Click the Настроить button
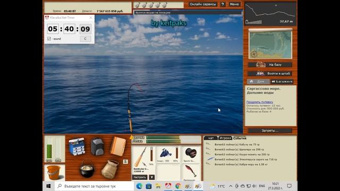The height and width of the screenshot is (191, 340). tap(140, 177)
